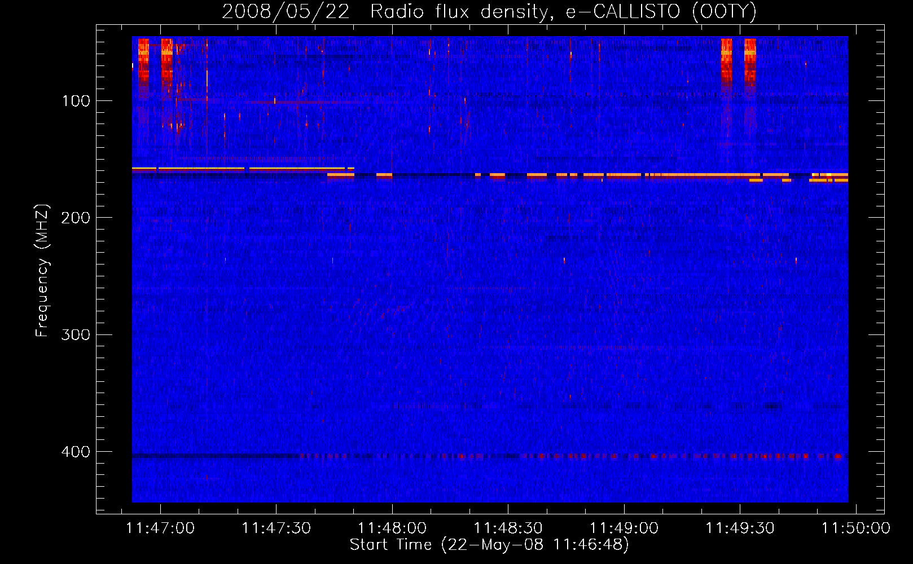Click the 11:48:30 time tick label
Screen dimensions: 913x564
point(508,528)
